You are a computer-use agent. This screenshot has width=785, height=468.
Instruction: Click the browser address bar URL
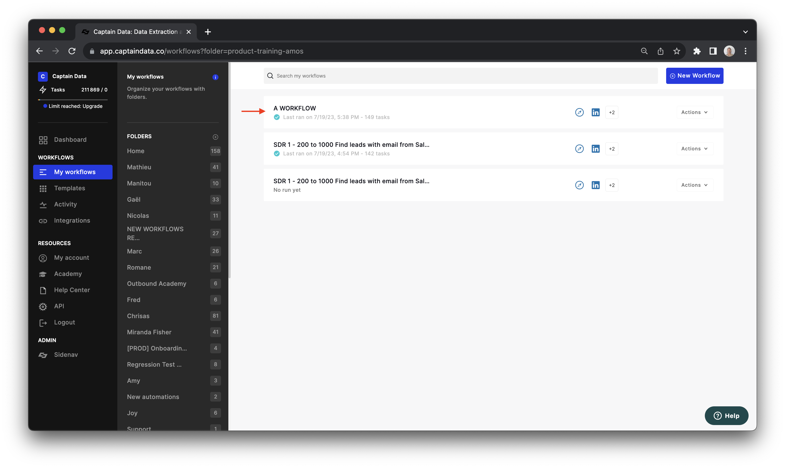(202, 51)
